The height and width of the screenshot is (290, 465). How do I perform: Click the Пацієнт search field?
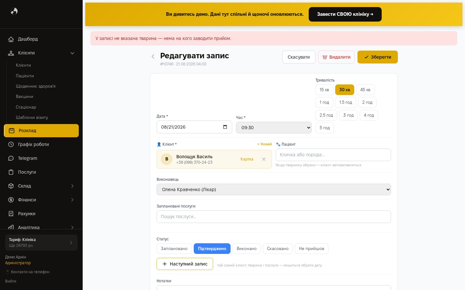click(333, 155)
